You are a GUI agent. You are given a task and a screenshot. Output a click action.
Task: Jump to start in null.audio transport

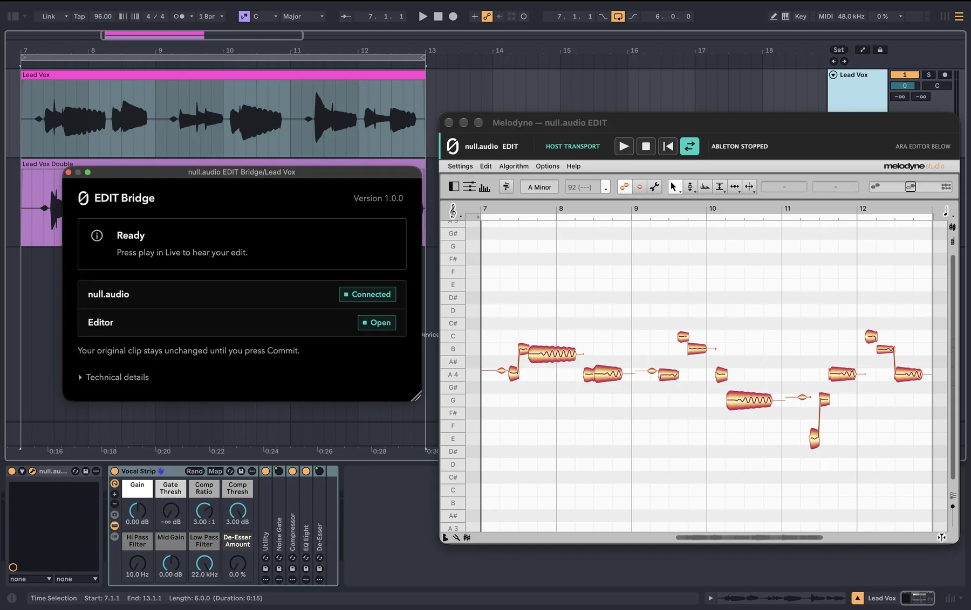(x=668, y=146)
